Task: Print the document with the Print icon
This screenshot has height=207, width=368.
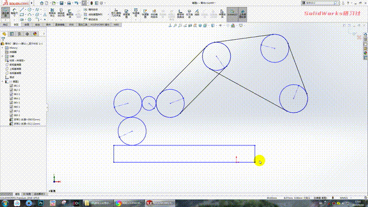Action: click(69, 3)
